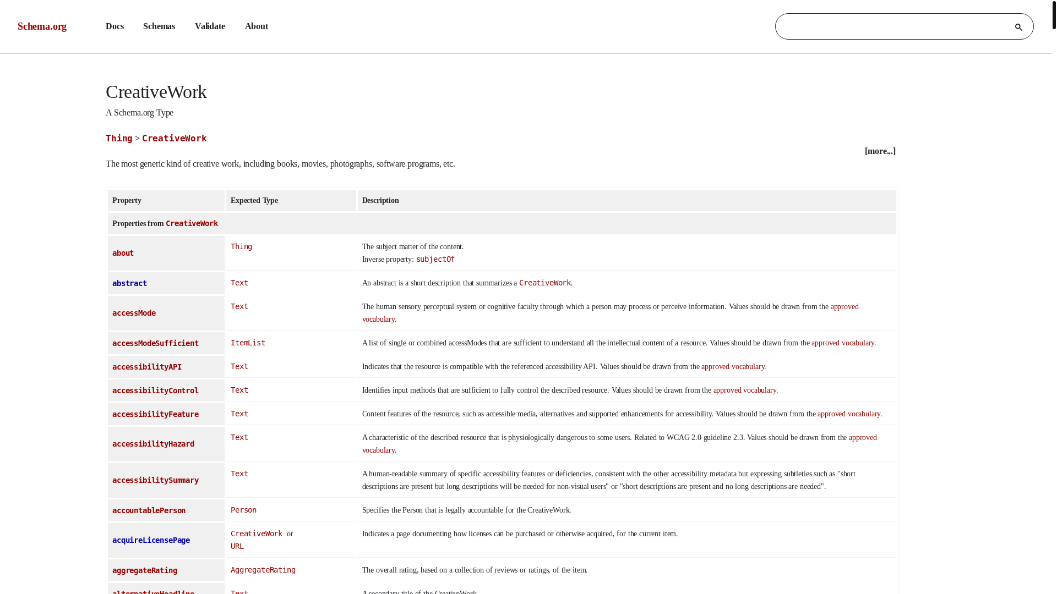
Task: Click the page vertical scrollbar thumb
Action: click(x=1054, y=15)
